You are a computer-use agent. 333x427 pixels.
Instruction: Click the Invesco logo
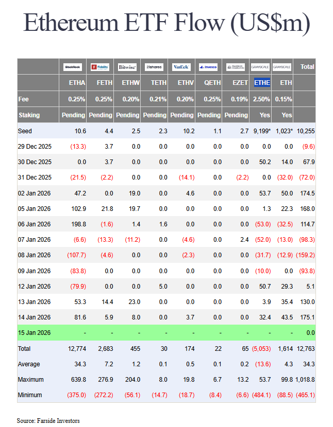(x=208, y=67)
